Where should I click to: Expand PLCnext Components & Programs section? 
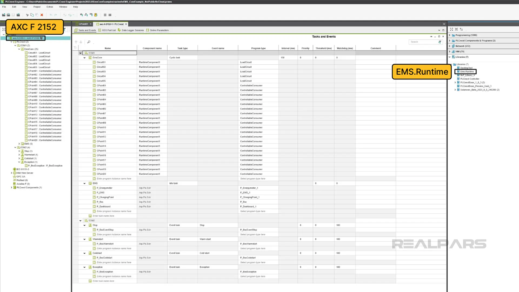[450, 41]
